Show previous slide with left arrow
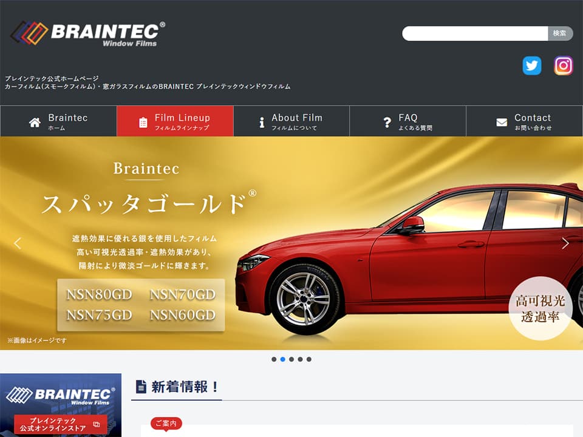 (18, 243)
